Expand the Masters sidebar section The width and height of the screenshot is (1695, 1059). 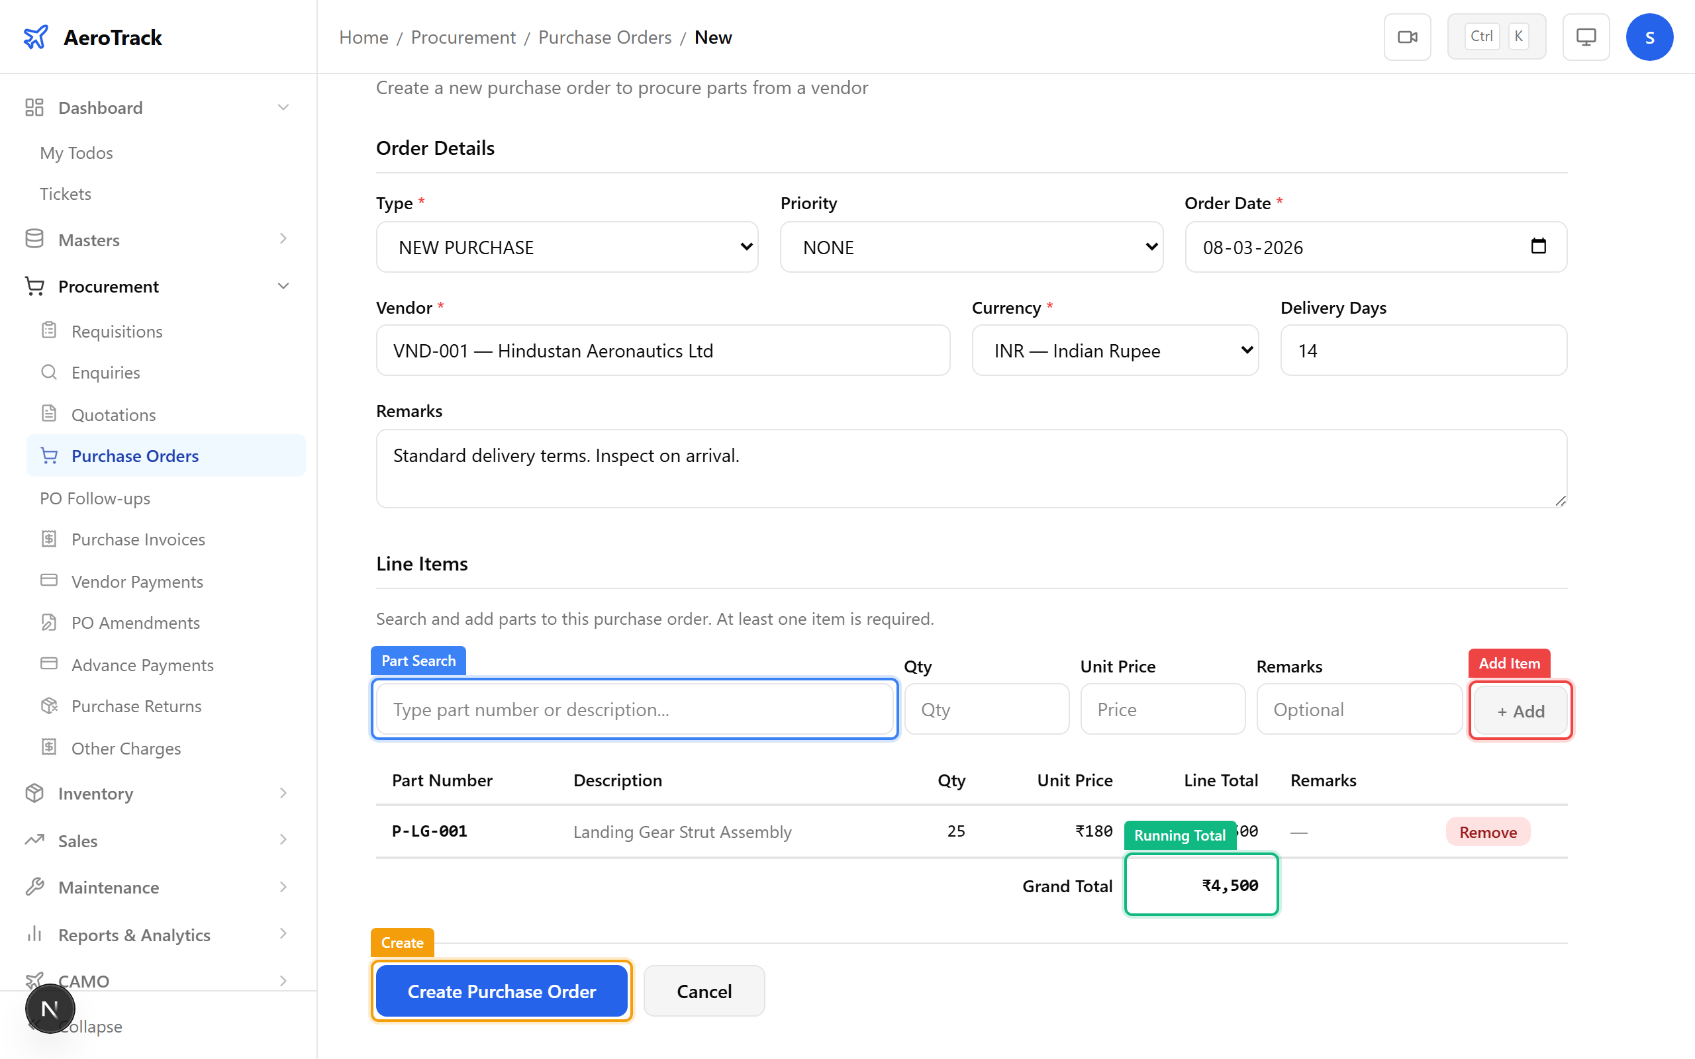click(x=88, y=240)
